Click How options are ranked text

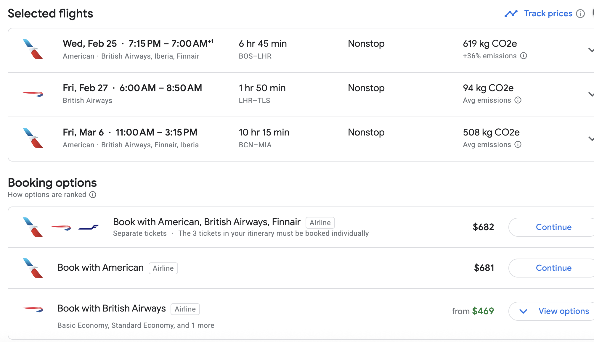click(47, 195)
